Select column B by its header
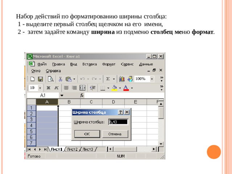The width and height of the screenshot is (232, 174). 69,102
